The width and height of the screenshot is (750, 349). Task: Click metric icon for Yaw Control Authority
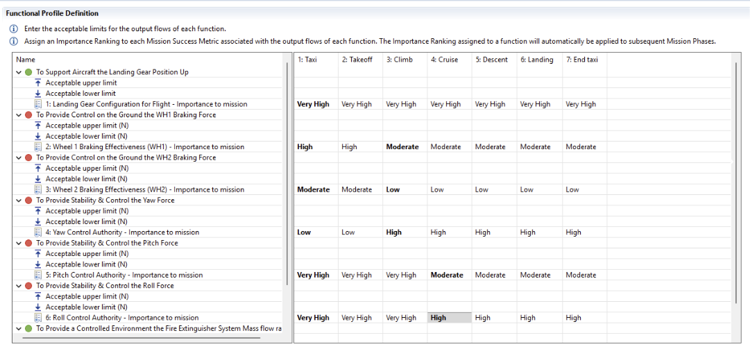point(38,232)
